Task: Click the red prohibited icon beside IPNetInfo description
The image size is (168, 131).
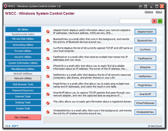Action: (x=48, y=67)
